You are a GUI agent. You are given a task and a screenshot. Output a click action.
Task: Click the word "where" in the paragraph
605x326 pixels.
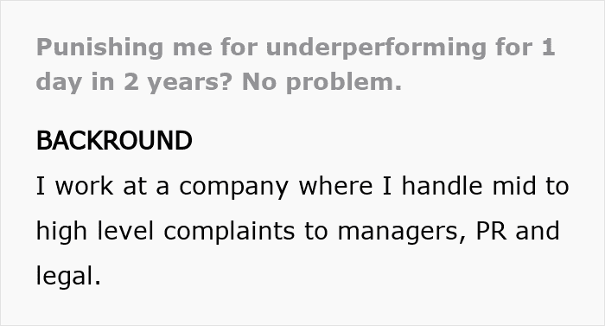pyautogui.click(x=335, y=185)
